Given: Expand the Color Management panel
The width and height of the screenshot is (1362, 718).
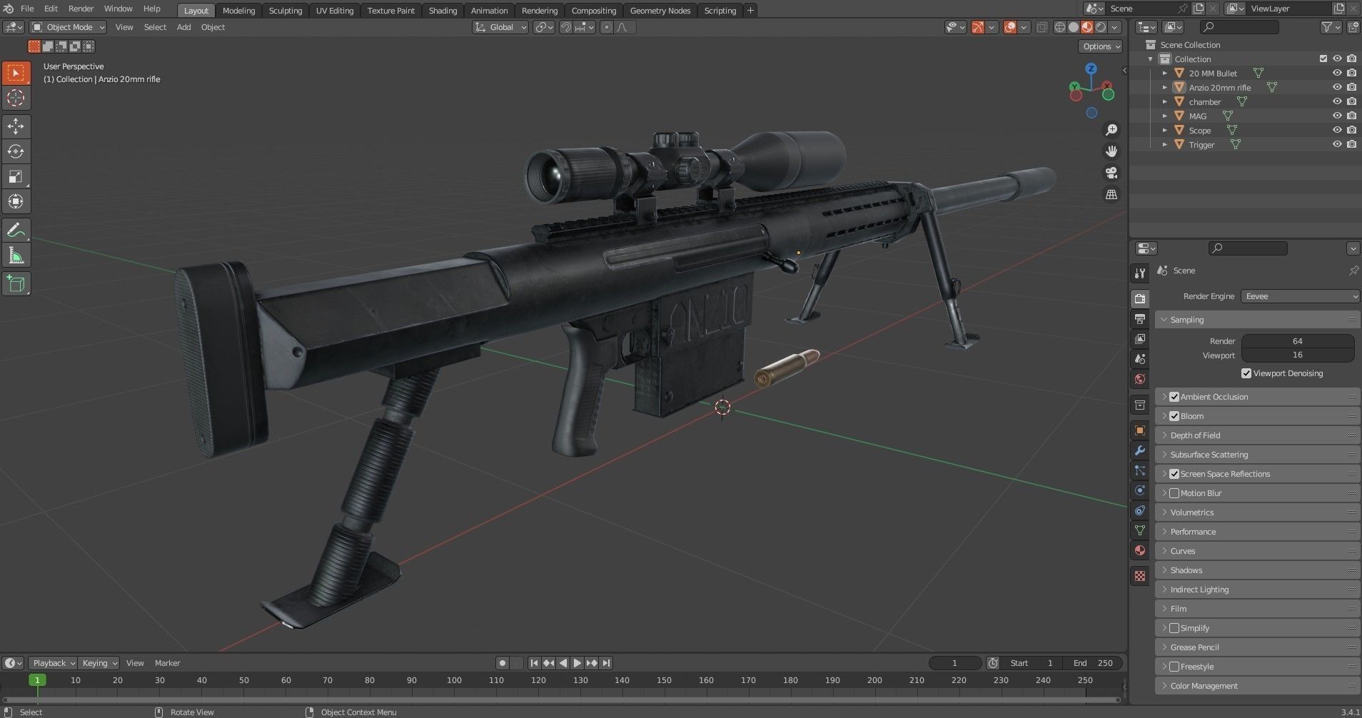Looking at the screenshot, I should point(1257,686).
